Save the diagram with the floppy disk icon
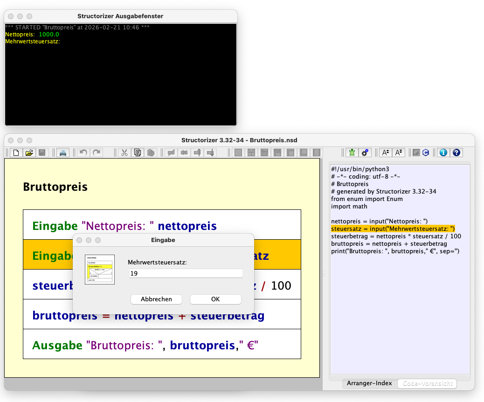This screenshot has width=484, height=402. [42, 152]
